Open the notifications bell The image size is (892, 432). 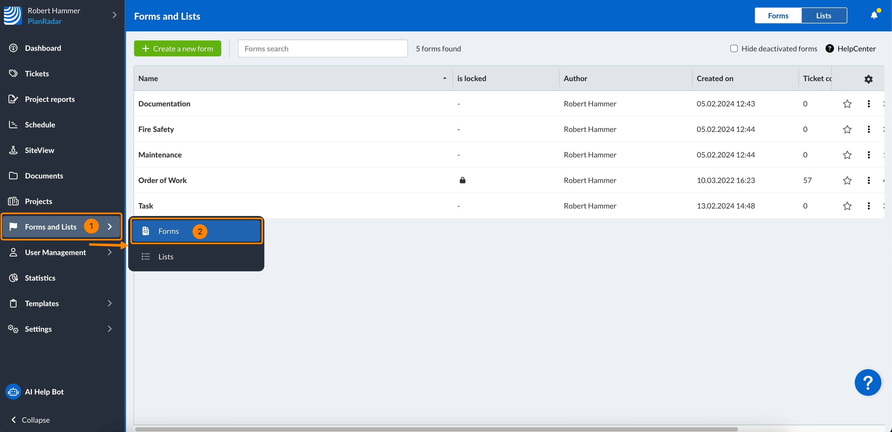[x=874, y=15]
